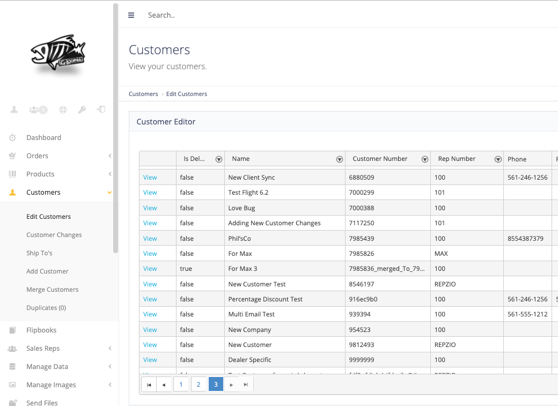Expand the Manage Data menu chevron
The image size is (558, 406).
tap(110, 366)
